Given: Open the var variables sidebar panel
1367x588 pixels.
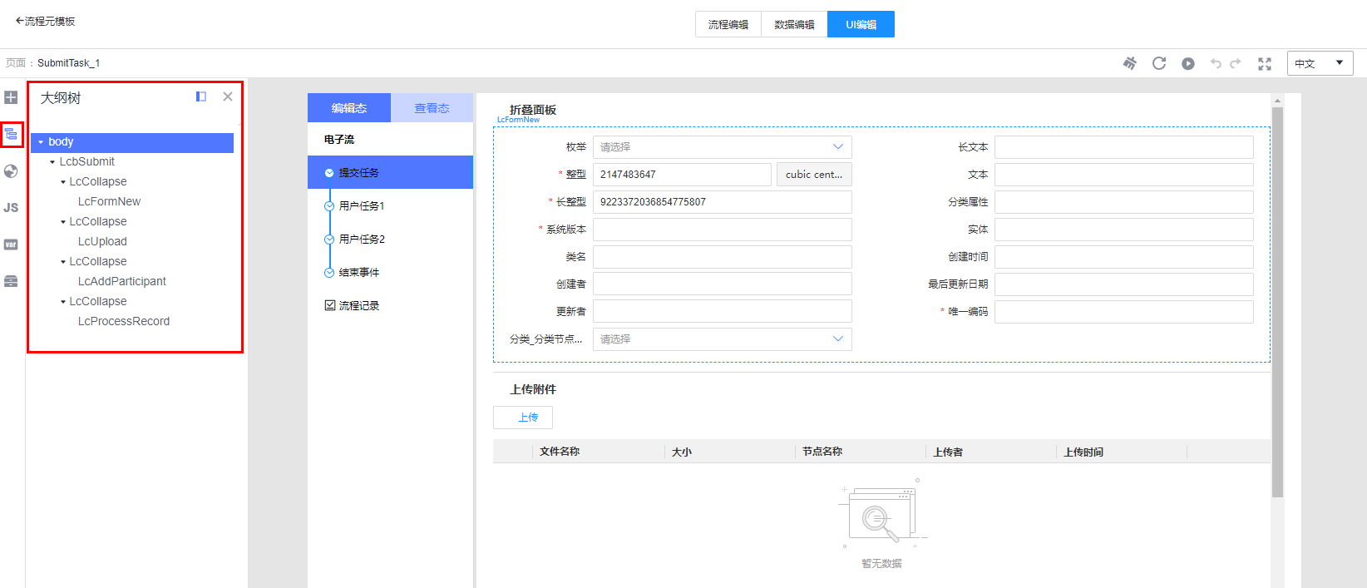Looking at the screenshot, I should pos(11,245).
